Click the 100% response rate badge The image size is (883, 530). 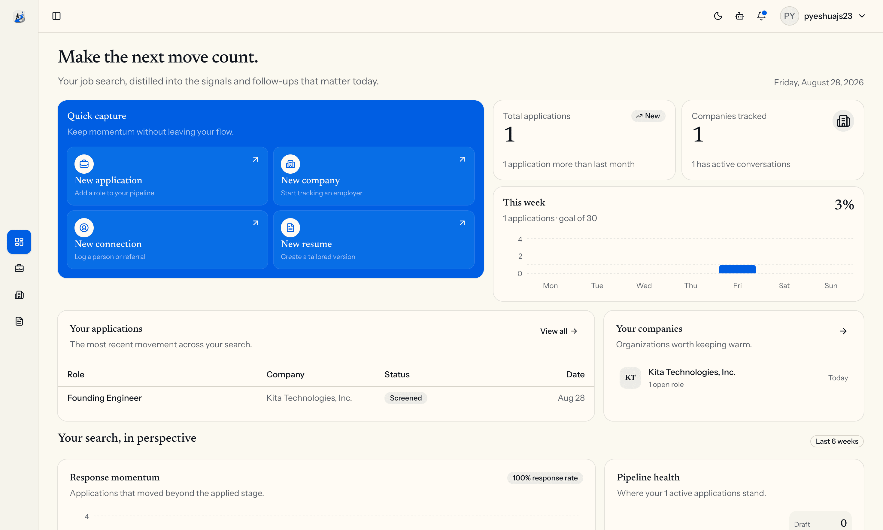545,478
